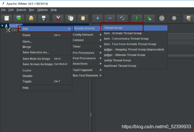Open the Templates toolbar icon

19,18
